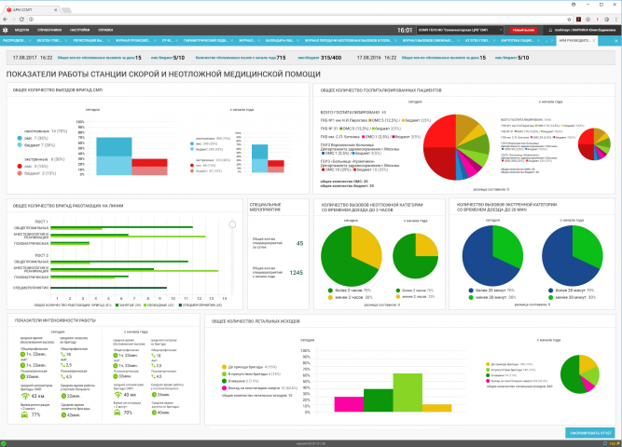Click the user profile icon in header
622x447 pixels.
click(x=550, y=30)
